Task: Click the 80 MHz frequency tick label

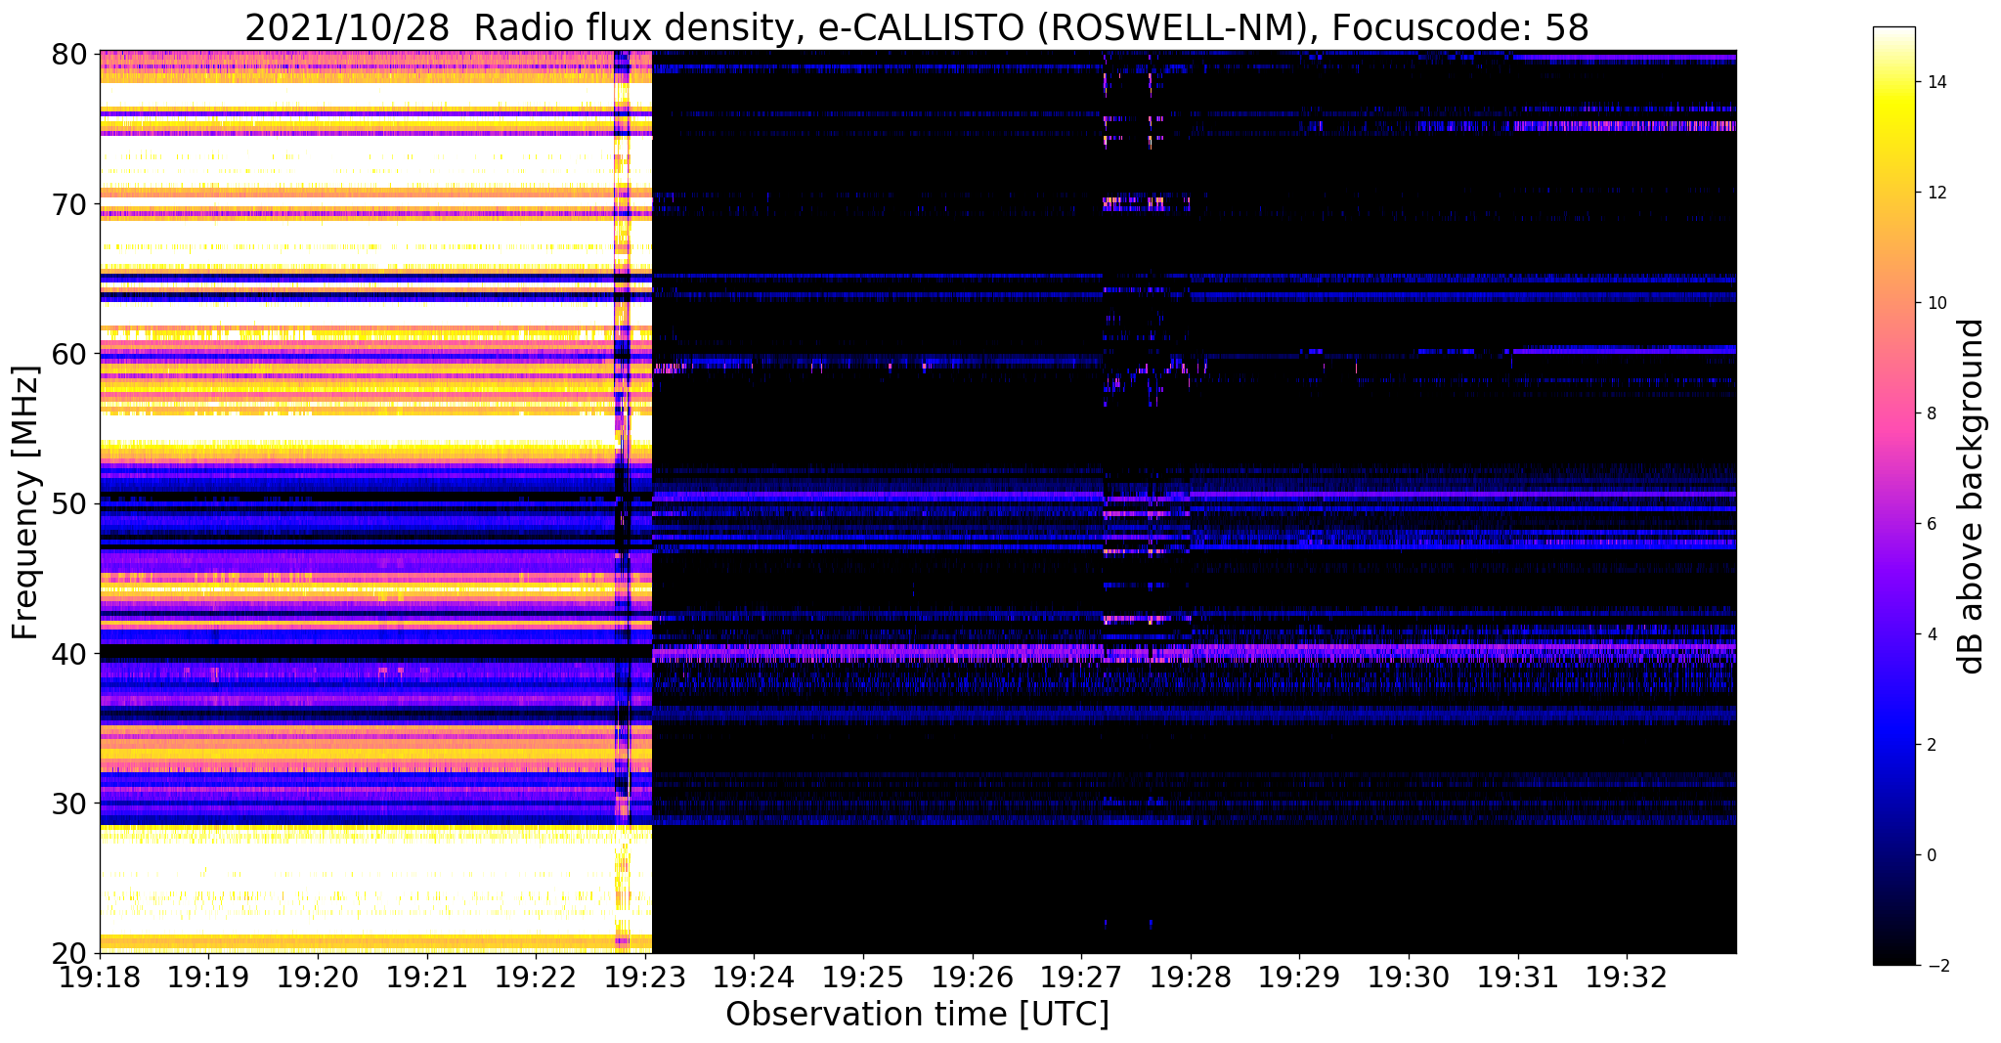Action: click(68, 54)
